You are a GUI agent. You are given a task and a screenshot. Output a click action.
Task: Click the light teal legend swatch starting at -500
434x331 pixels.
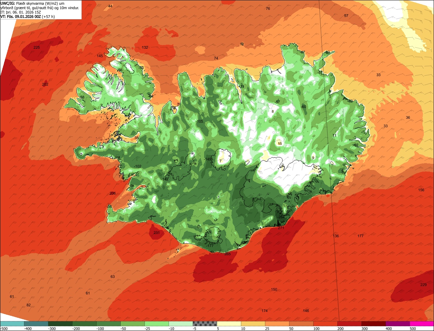12,324
